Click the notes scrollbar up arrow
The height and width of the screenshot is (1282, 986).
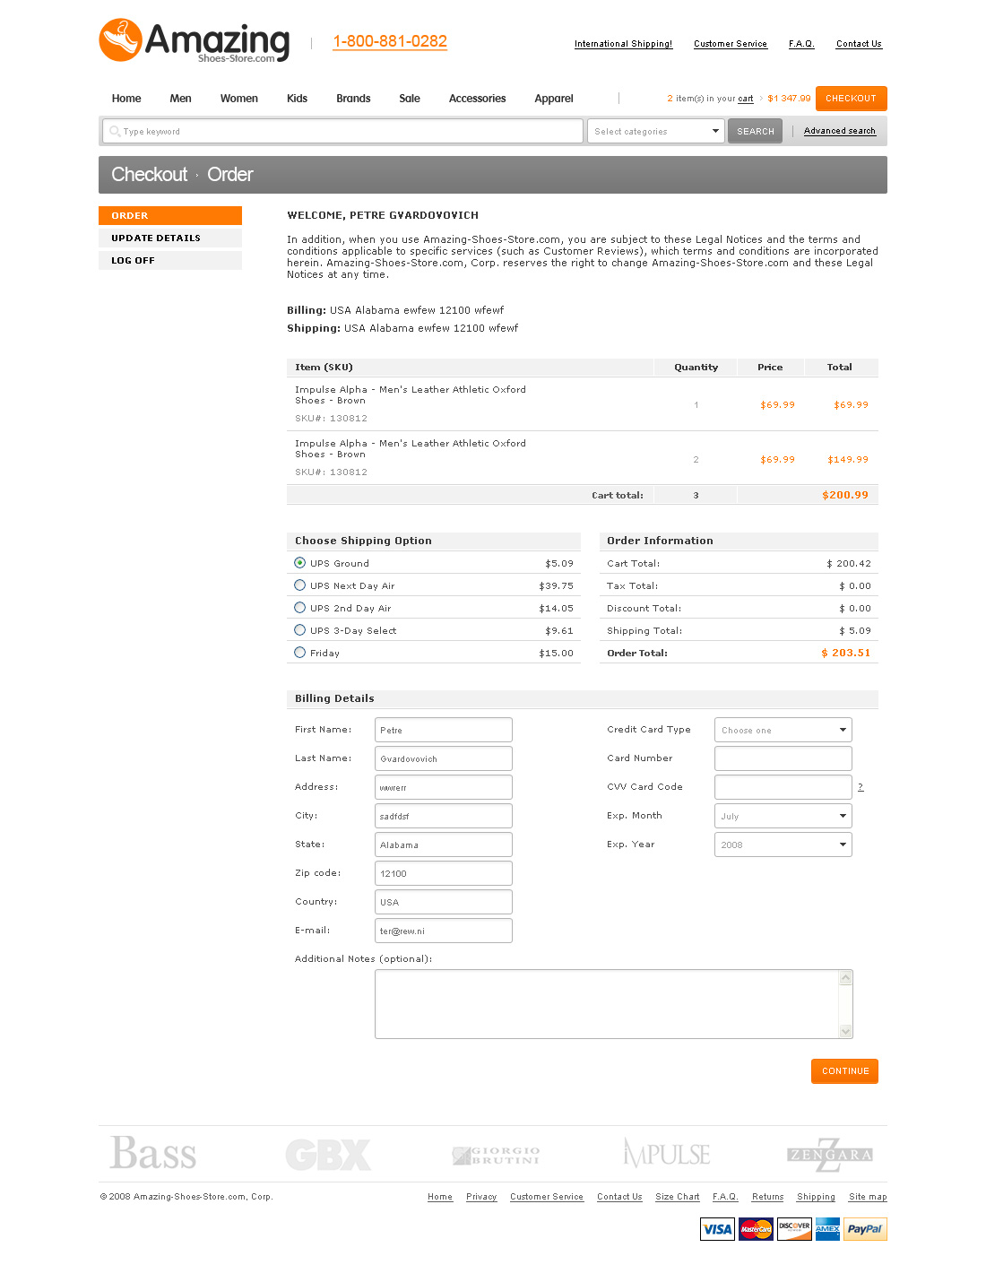coord(845,978)
